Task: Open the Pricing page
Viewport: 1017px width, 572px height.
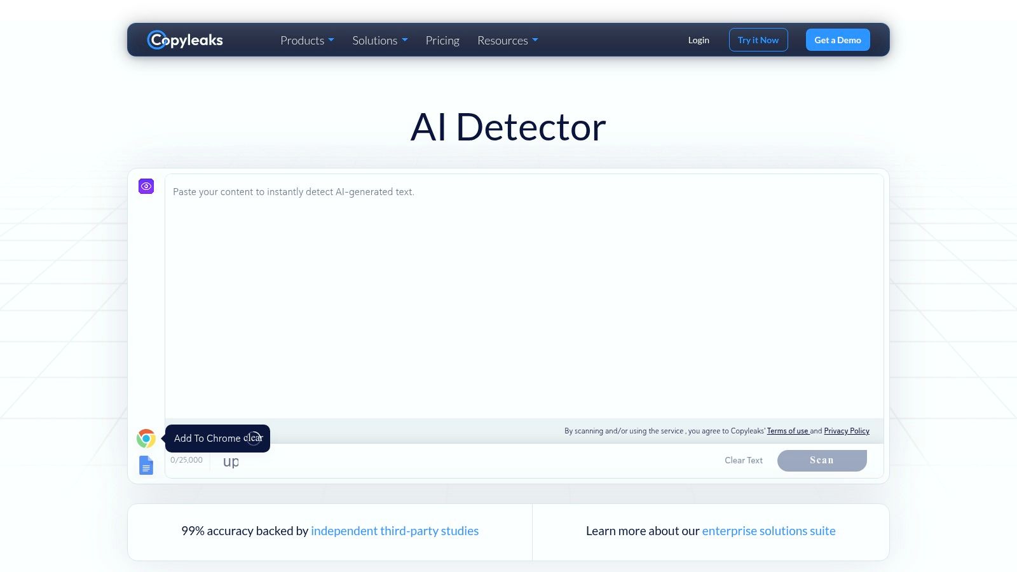Action: (442, 40)
